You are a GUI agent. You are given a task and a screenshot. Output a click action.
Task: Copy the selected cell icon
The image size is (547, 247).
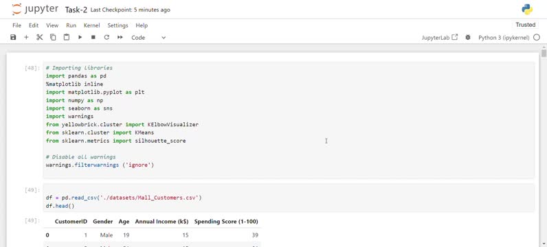coord(53,37)
